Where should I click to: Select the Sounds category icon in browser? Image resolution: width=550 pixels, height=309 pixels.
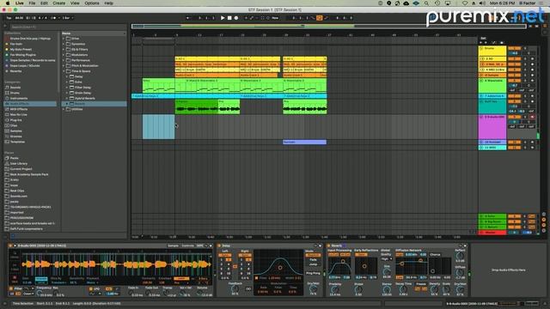pyautogui.click(x=7, y=88)
